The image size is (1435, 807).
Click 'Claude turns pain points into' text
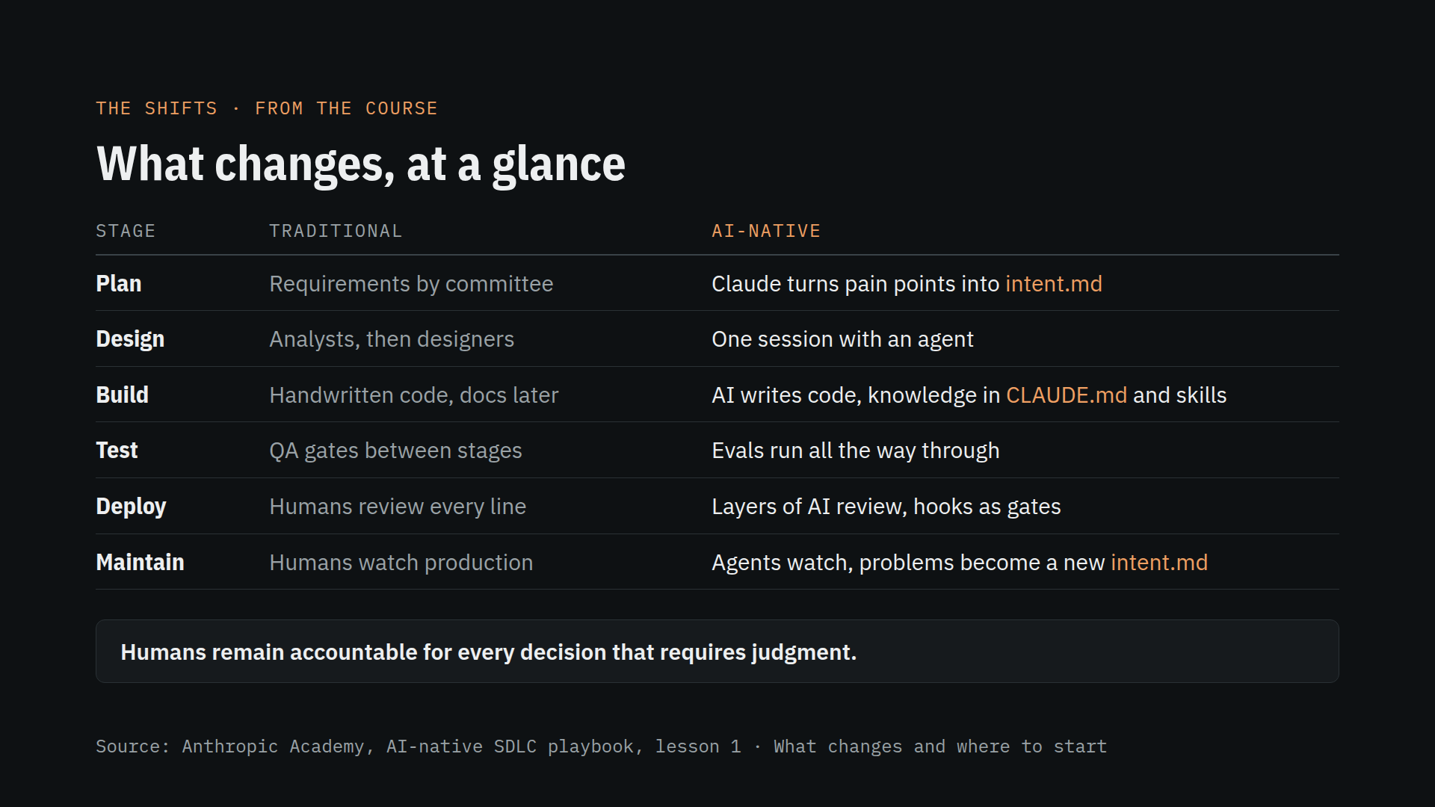tap(855, 284)
